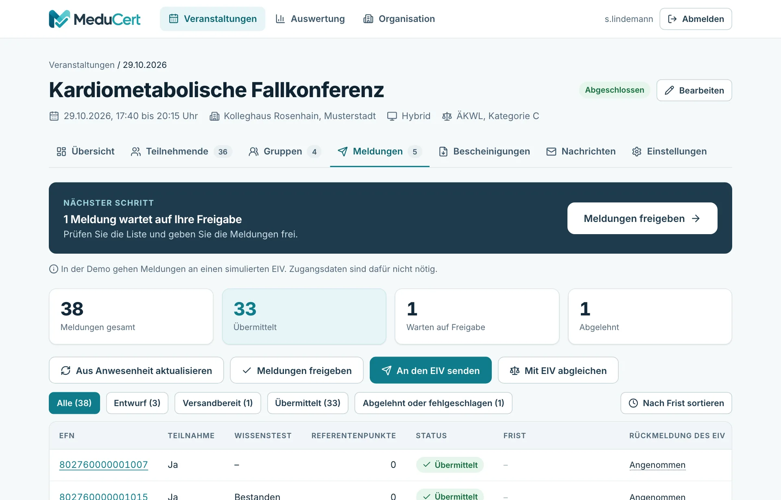Select the 33 Übermittelt stat card
The height and width of the screenshot is (500, 781).
[x=304, y=316]
